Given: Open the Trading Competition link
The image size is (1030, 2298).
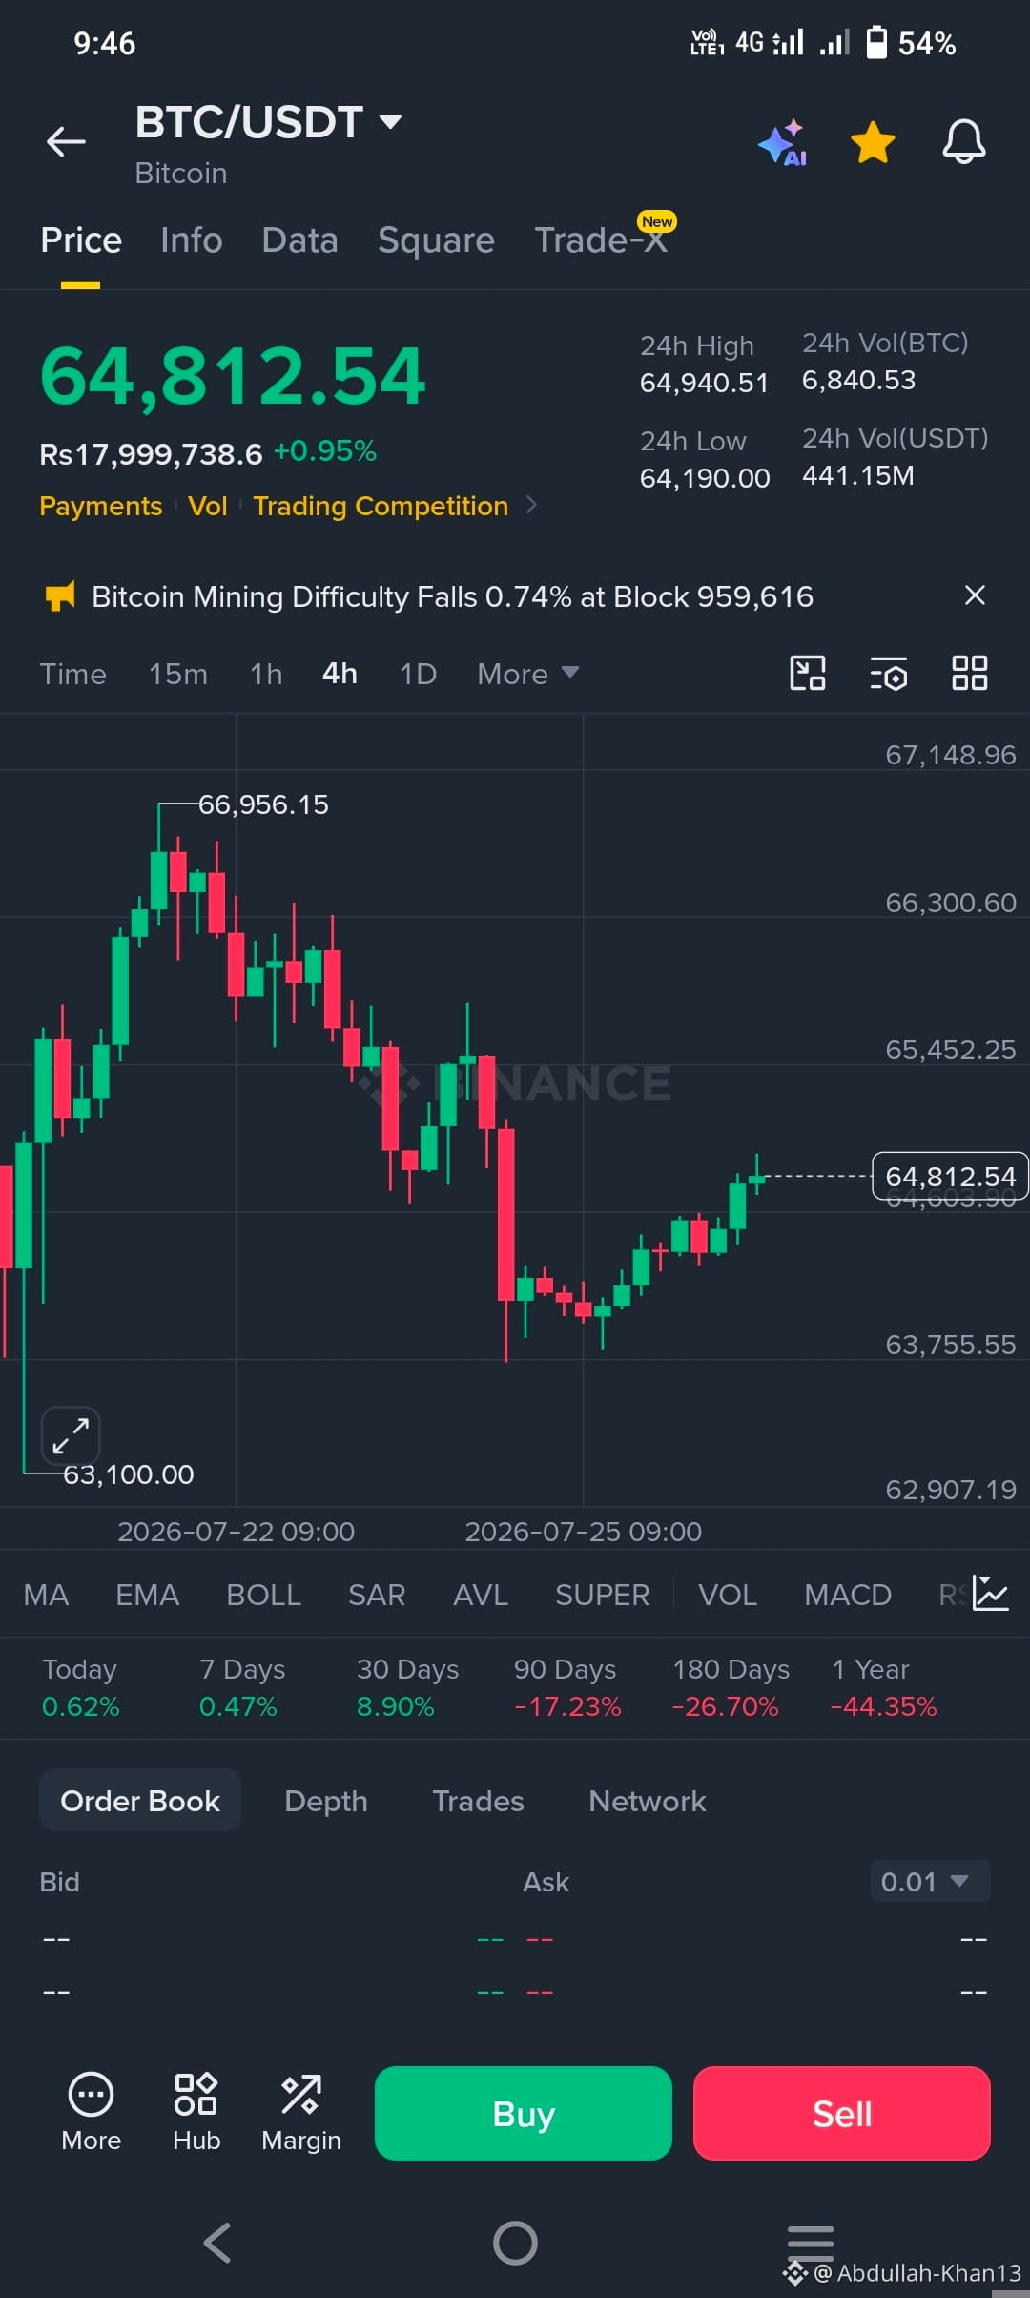Looking at the screenshot, I should point(381,506).
